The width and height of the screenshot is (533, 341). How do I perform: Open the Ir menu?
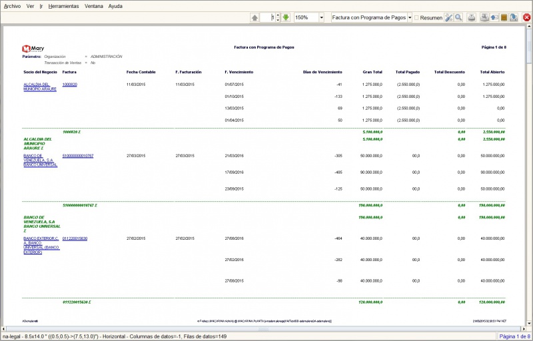[x=41, y=6]
